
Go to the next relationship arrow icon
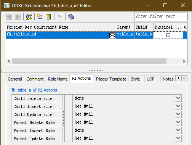pyautogui.click(x=18, y=17)
